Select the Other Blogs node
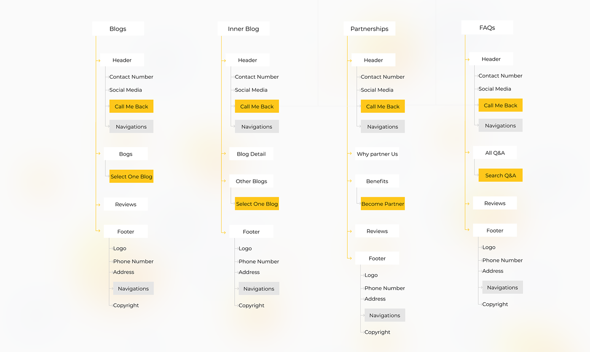The width and height of the screenshot is (590, 352). coord(251,181)
